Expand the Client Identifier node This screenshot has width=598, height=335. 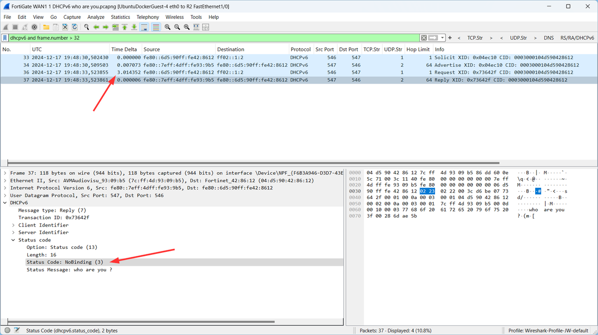(x=13, y=225)
